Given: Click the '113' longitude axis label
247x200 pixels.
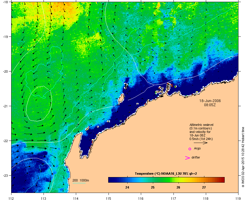Looking at the screenshot, I should click(x=44, y=198).
